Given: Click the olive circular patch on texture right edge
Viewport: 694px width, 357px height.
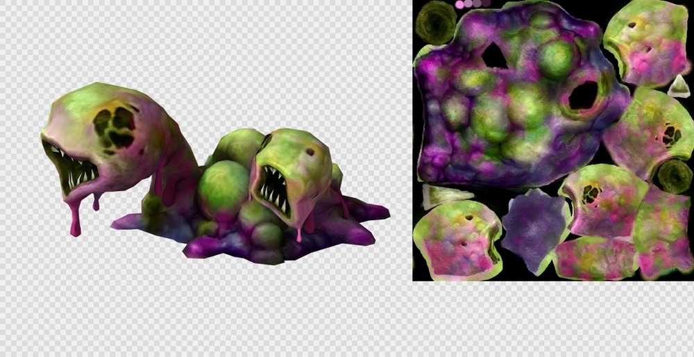Looking at the screenshot, I should (672, 176).
